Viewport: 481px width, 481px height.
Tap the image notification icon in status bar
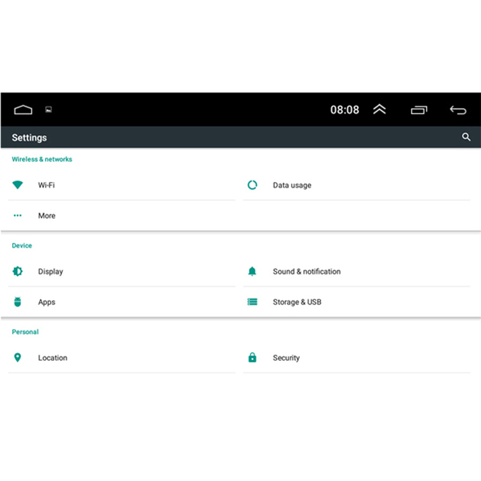pos(48,110)
